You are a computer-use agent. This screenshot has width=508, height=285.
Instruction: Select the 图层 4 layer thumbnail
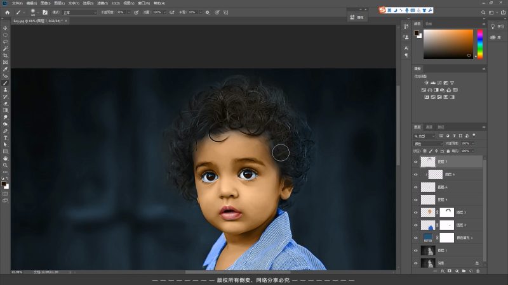[428, 199]
